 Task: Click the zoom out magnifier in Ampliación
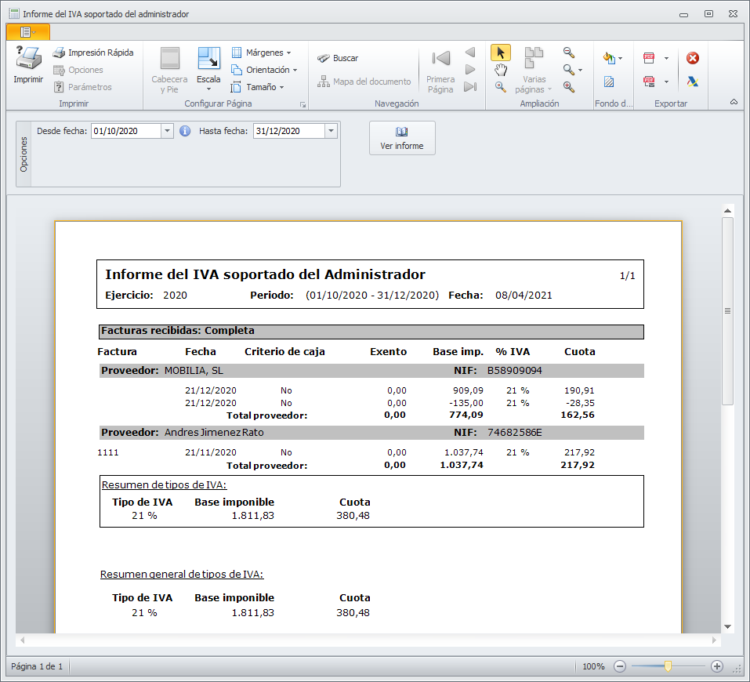(569, 53)
